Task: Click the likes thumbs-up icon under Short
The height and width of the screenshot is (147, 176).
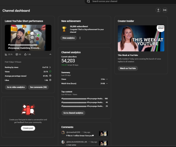Action: pos(25,55)
